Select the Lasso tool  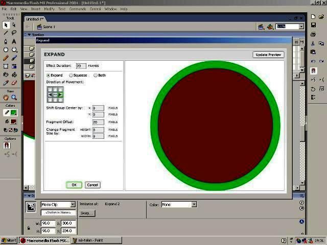14,33
